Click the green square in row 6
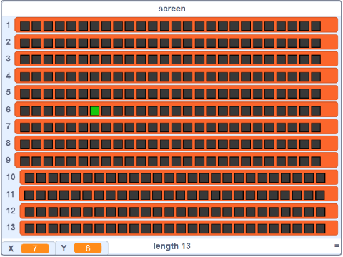Screen dimensions: 343x257 [x=95, y=111]
